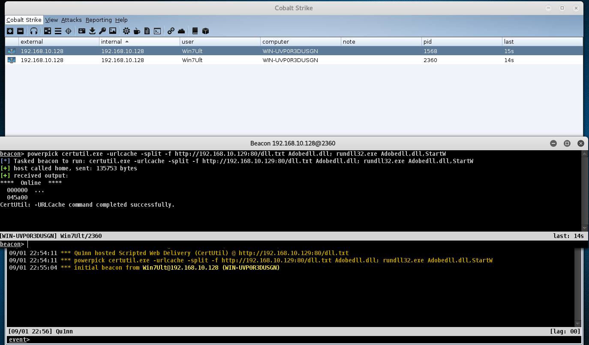Open the View menu
The height and width of the screenshot is (345, 589).
point(51,20)
